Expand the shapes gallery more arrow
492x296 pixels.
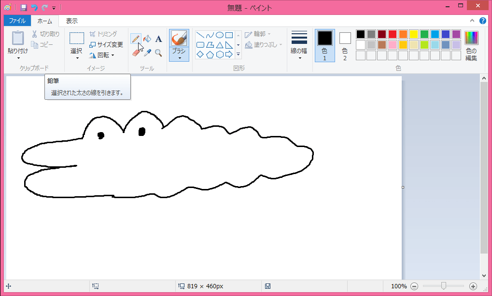(238, 54)
